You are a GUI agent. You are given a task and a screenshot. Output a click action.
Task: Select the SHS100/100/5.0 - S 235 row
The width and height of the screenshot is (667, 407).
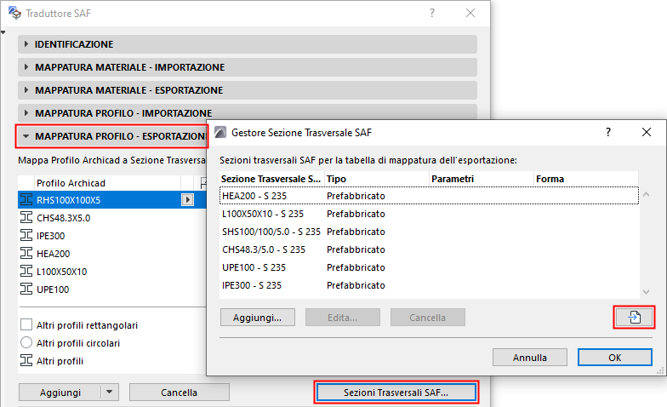(429, 232)
